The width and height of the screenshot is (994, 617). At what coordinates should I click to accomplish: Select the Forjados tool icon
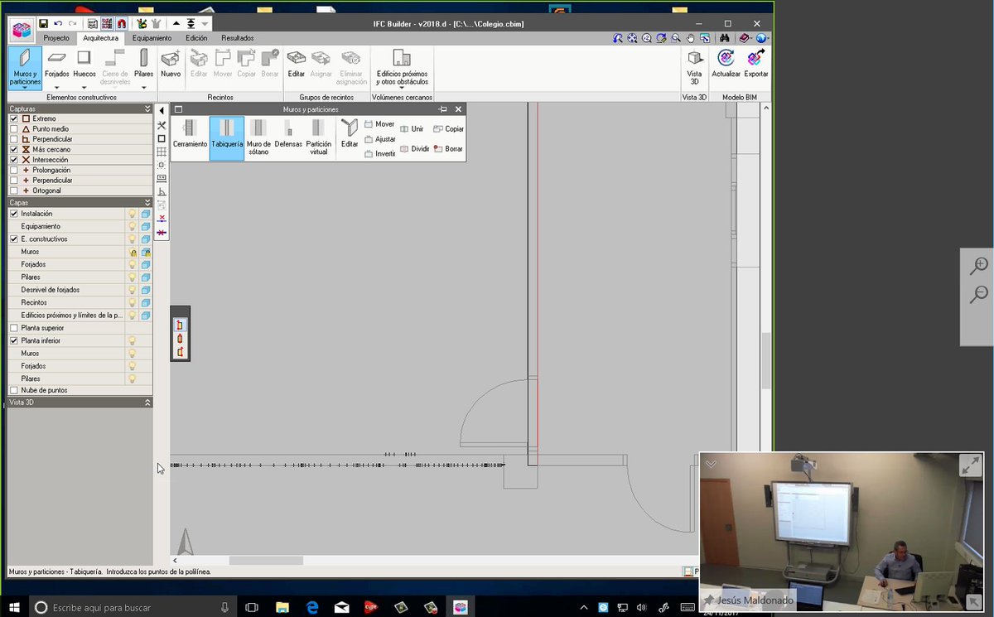57,58
